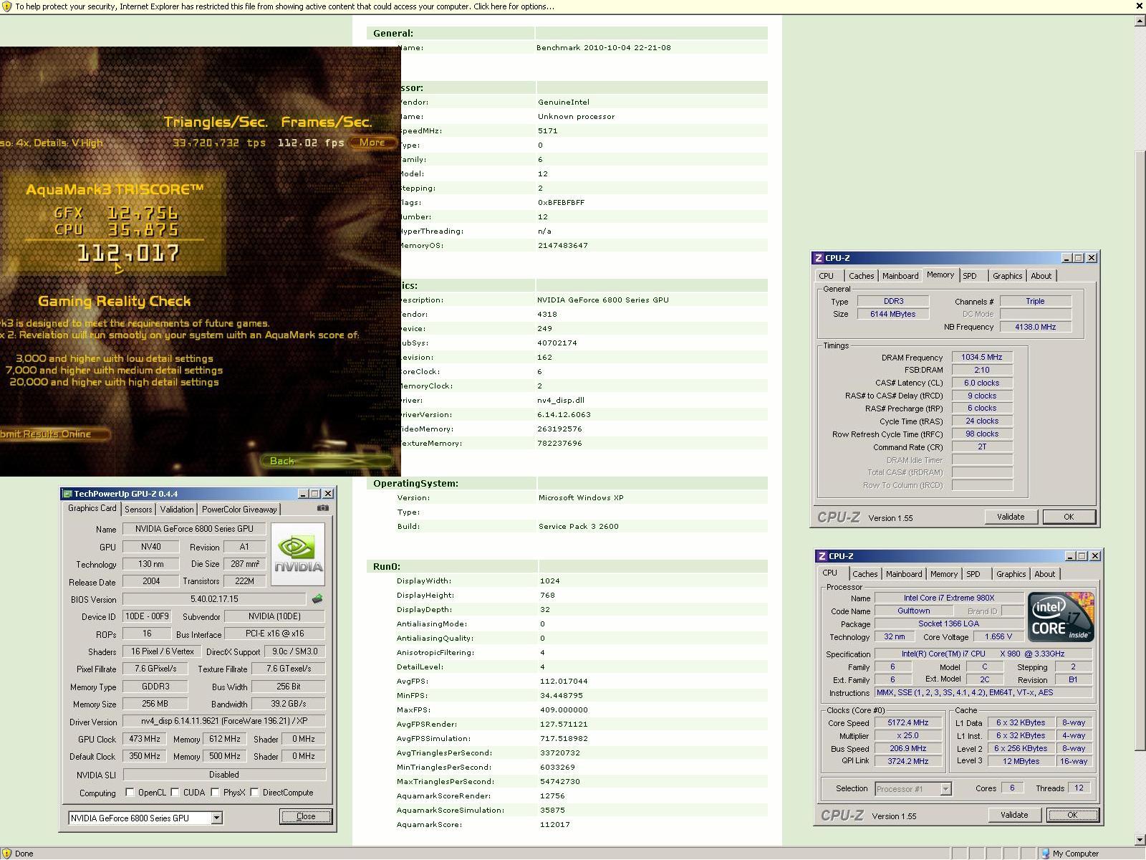Click the GPU-Z title bar icon
This screenshot has height=860, width=1146.
tap(67, 494)
